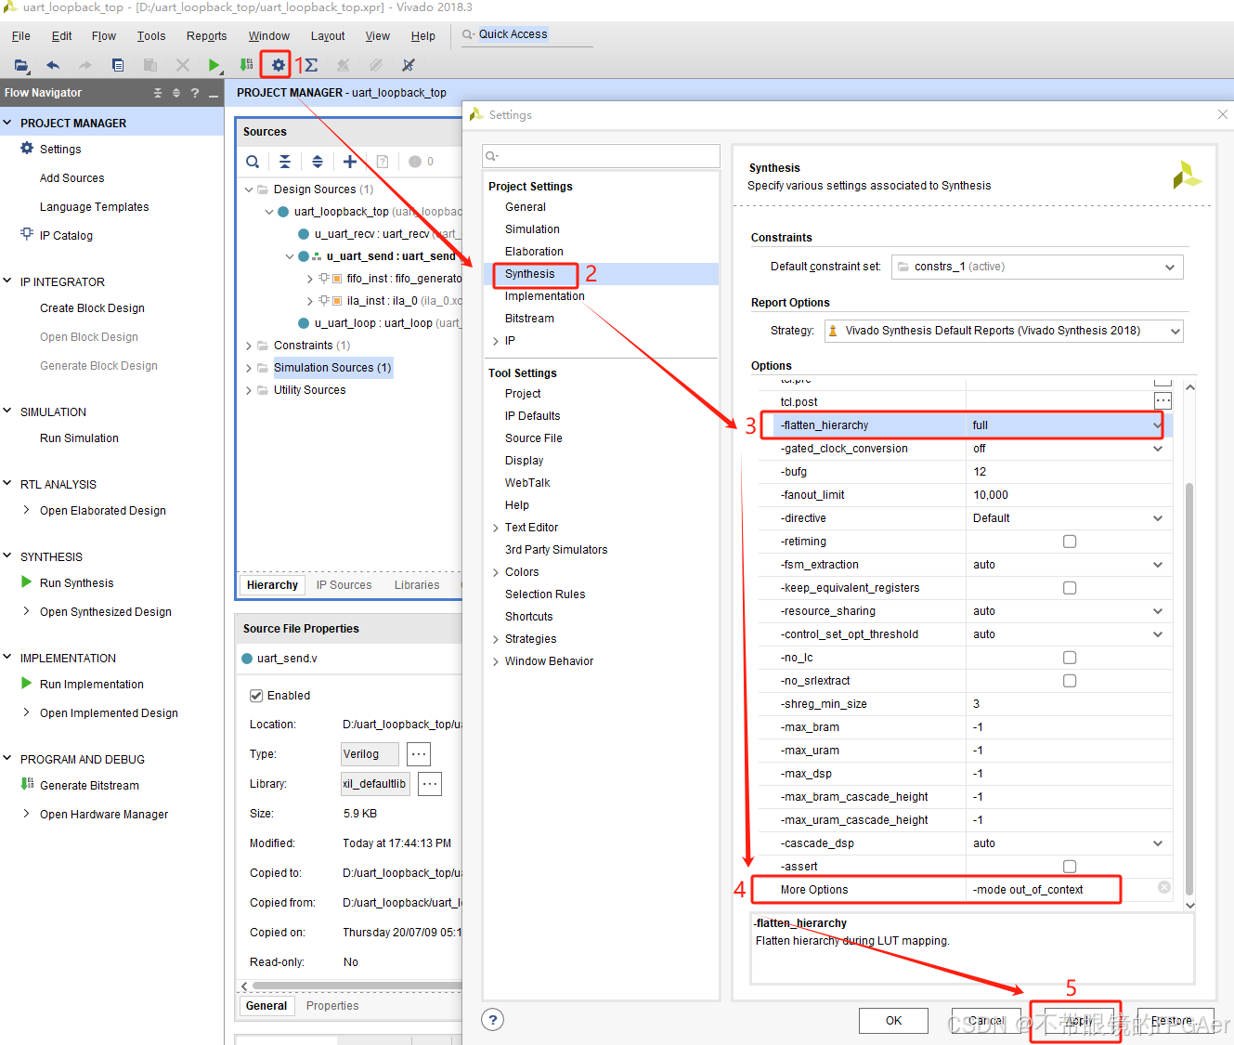This screenshot has width=1234, height=1045.
Task: Expand the IP node in Project Settings
Action: [x=496, y=341]
